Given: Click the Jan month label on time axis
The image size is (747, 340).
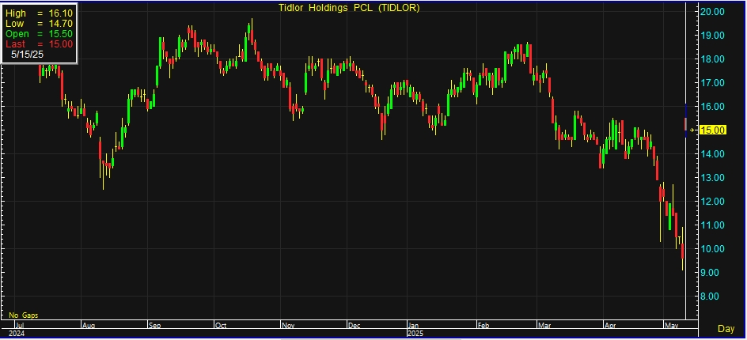Looking at the screenshot, I should (414, 327).
